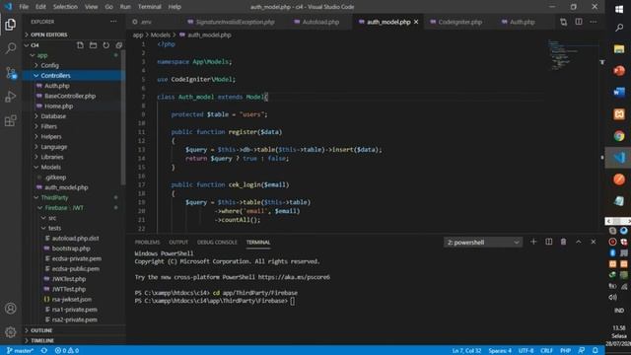Collapse the ThirdParty folder

[x=54, y=197]
